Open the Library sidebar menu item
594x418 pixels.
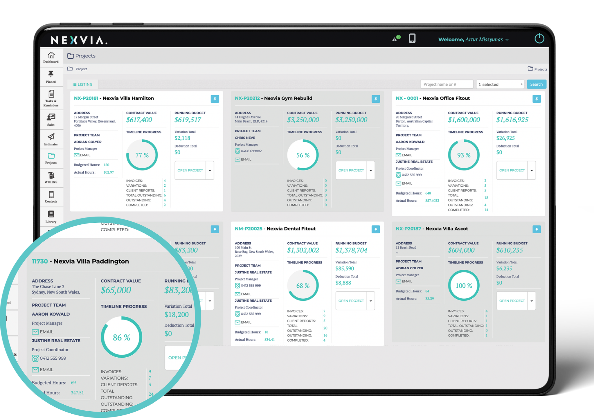coord(51,217)
